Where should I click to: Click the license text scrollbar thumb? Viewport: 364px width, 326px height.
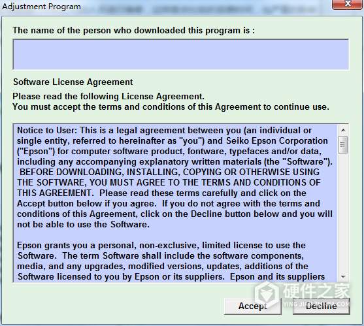point(343,145)
